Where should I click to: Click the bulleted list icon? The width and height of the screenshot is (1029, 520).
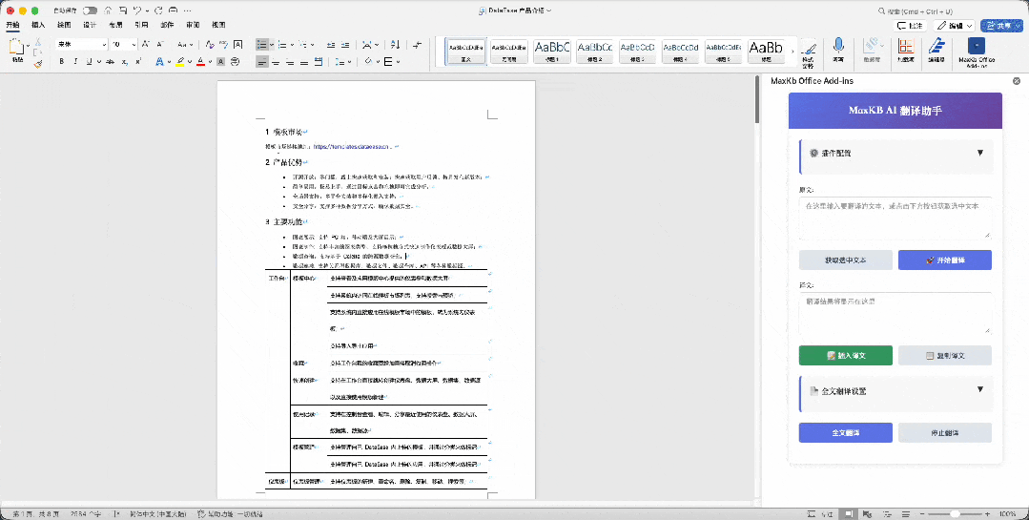pos(262,44)
